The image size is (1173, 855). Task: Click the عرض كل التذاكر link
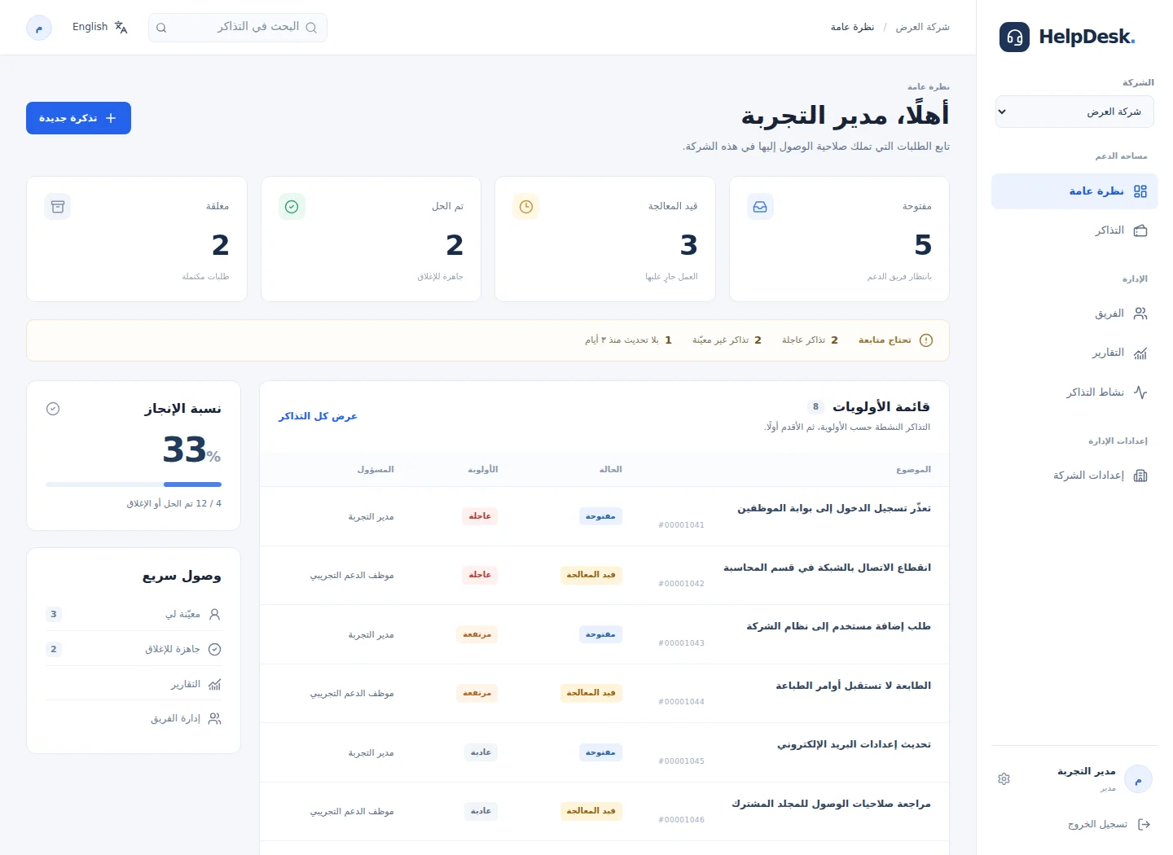tap(318, 416)
